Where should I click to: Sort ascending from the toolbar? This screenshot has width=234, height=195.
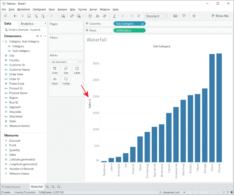pos(98,16)
